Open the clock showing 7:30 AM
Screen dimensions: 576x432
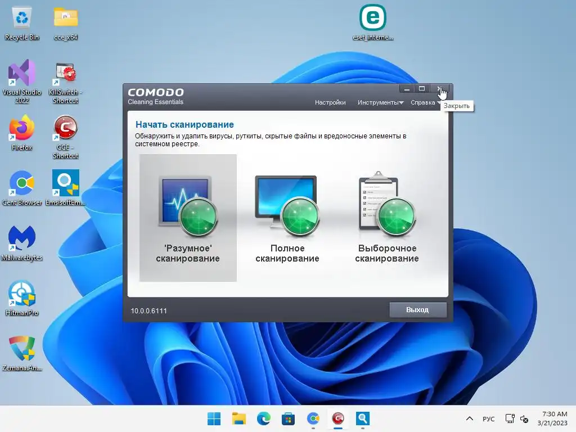552,418
